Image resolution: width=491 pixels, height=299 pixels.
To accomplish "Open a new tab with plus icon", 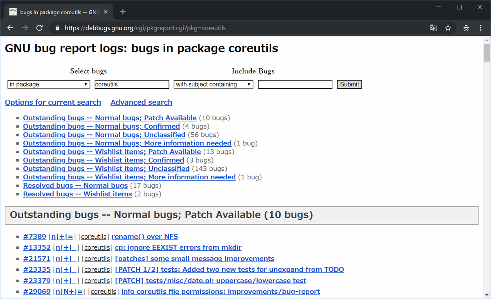I will 123,12.
